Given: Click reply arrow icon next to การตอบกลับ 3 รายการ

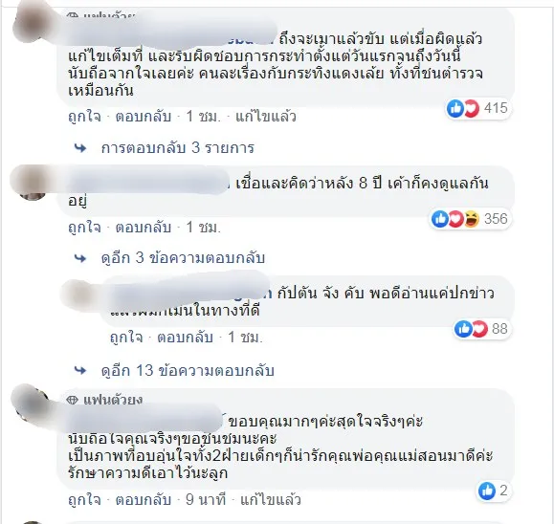Looking at the screenshot, I should click(80, 148).
